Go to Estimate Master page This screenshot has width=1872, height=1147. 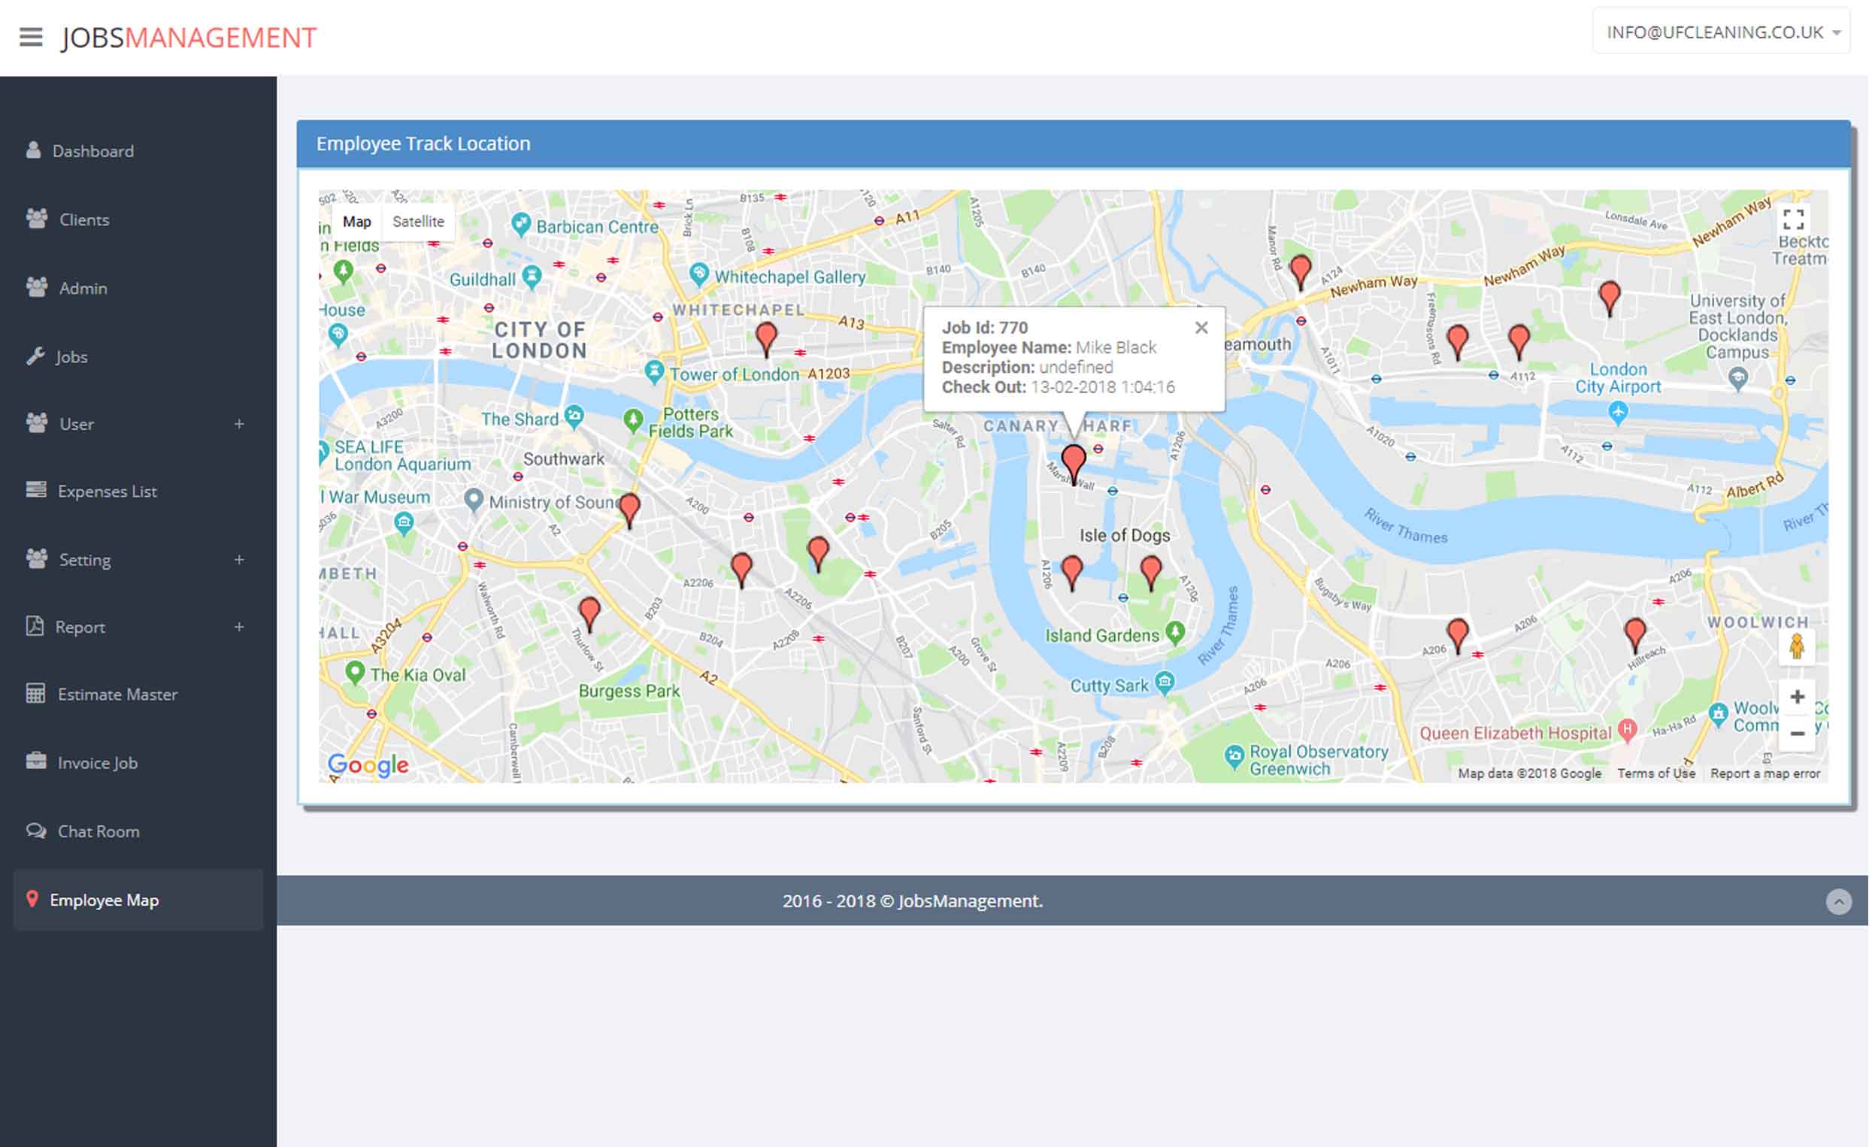(x=117, y=696)
